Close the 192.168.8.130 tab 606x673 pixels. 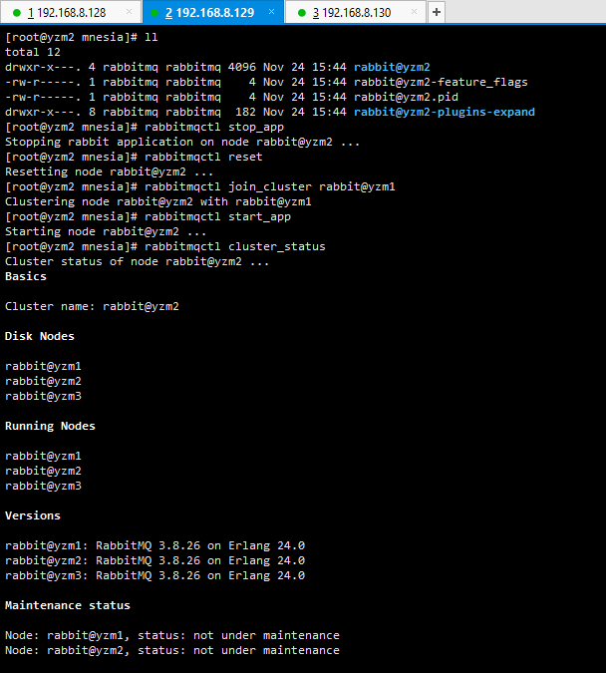414,12
